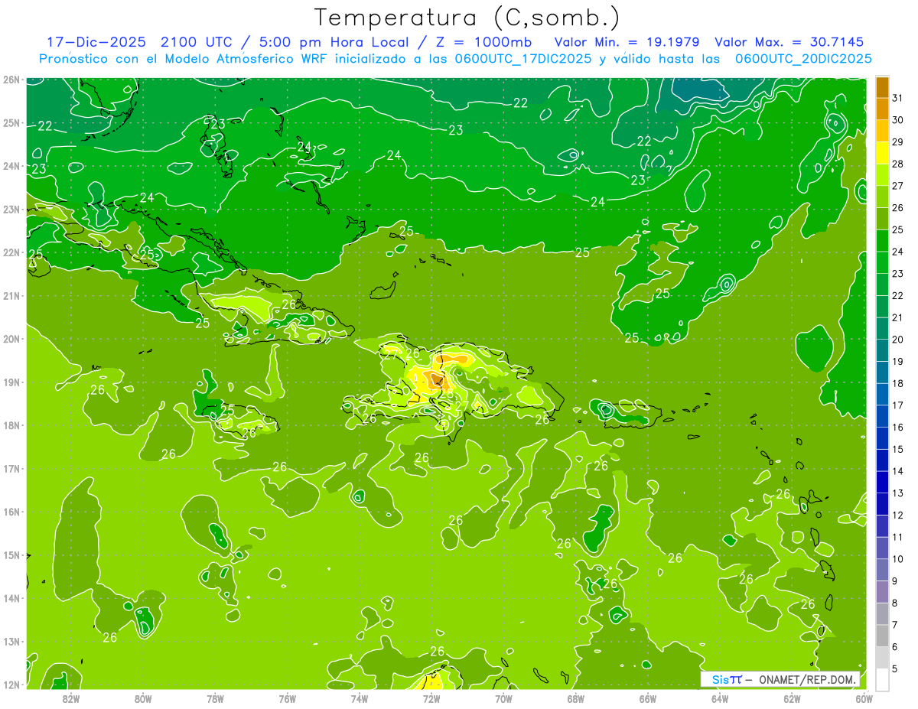Click legend value 31
This screenshot has height=709, width=918.
coord(897,98)
